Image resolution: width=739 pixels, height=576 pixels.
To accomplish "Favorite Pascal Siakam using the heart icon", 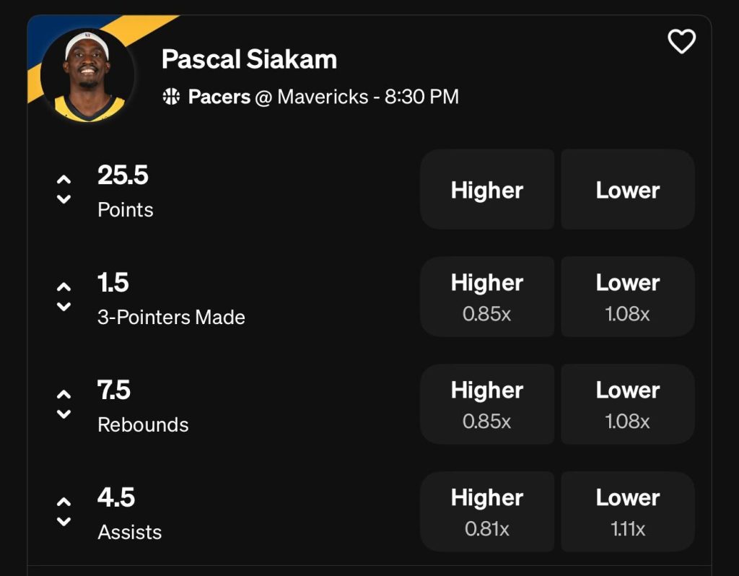I will tap(681, 42).
